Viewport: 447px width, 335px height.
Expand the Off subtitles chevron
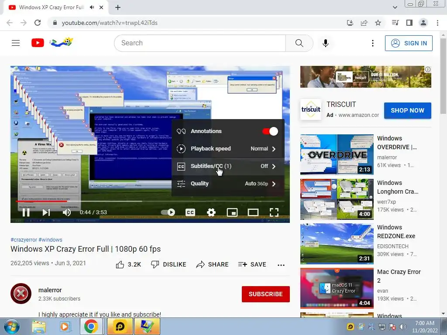pyautogui.click(x=274, y=166)
